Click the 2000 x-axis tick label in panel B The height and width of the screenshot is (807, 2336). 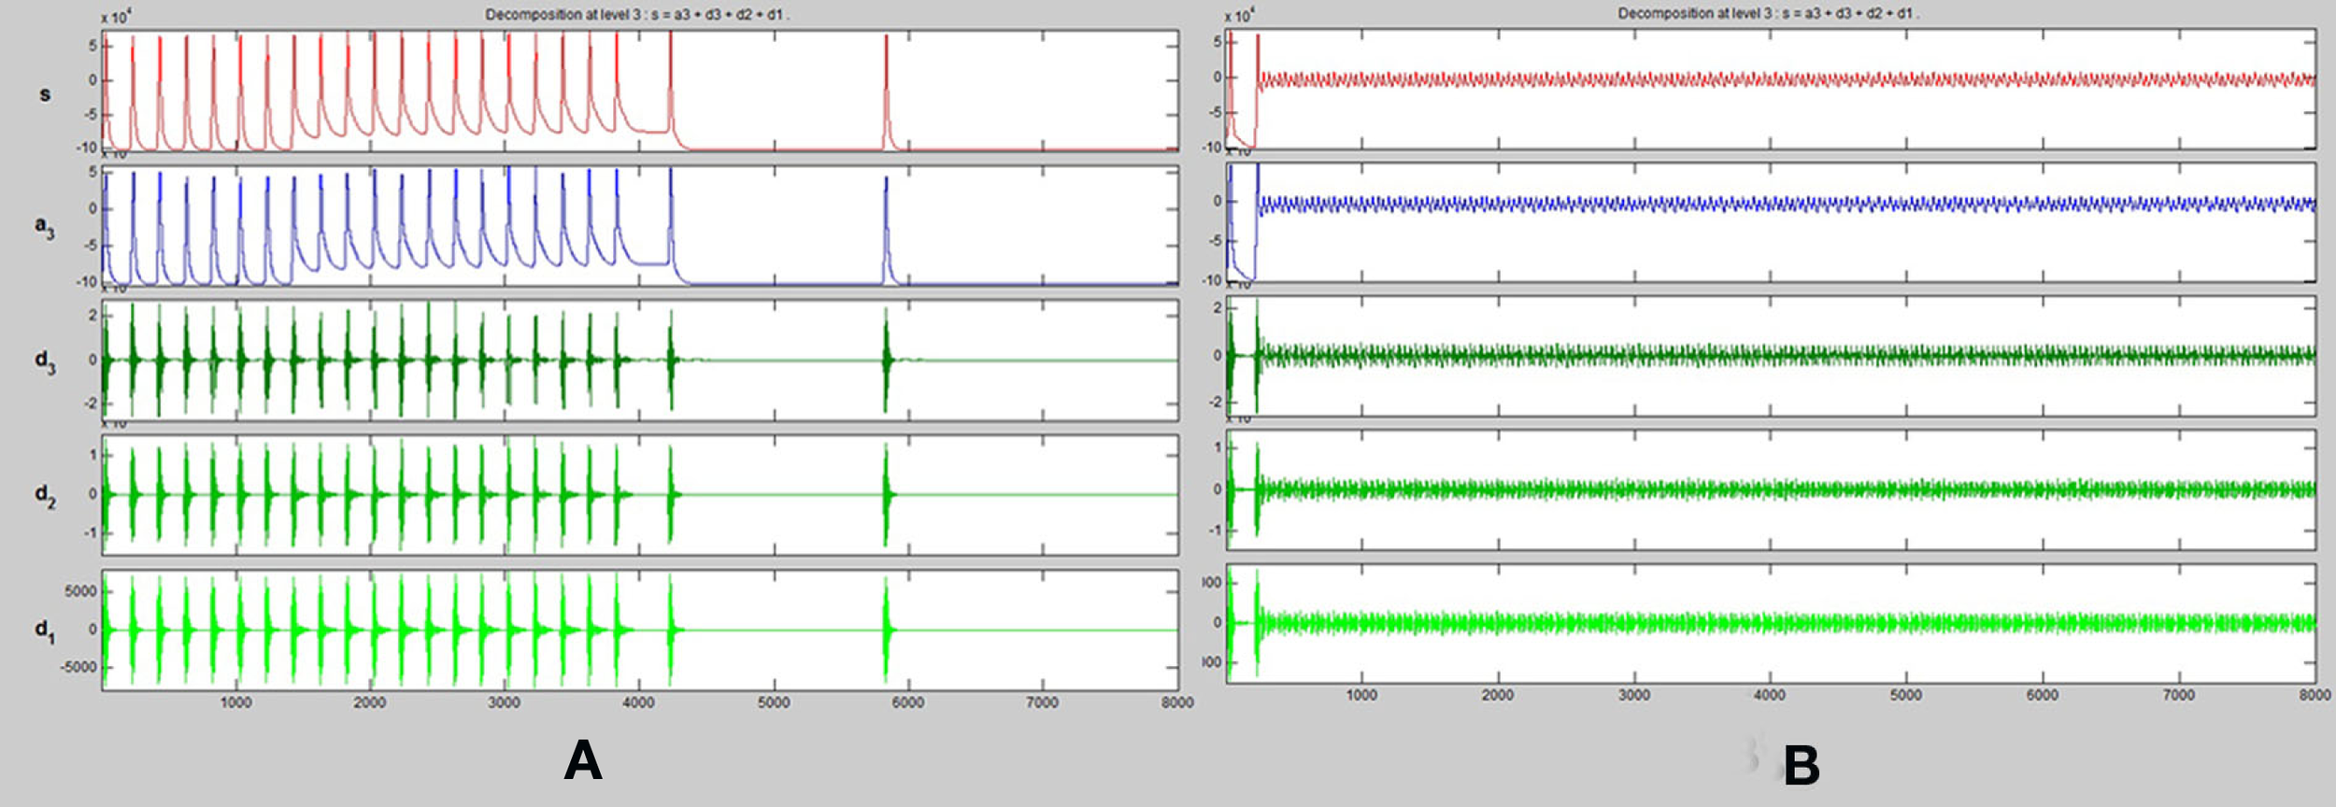[x=1498, y=695]
